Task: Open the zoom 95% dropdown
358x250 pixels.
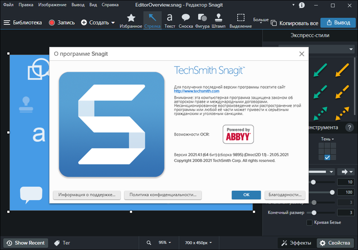Action: pos(165,243)
